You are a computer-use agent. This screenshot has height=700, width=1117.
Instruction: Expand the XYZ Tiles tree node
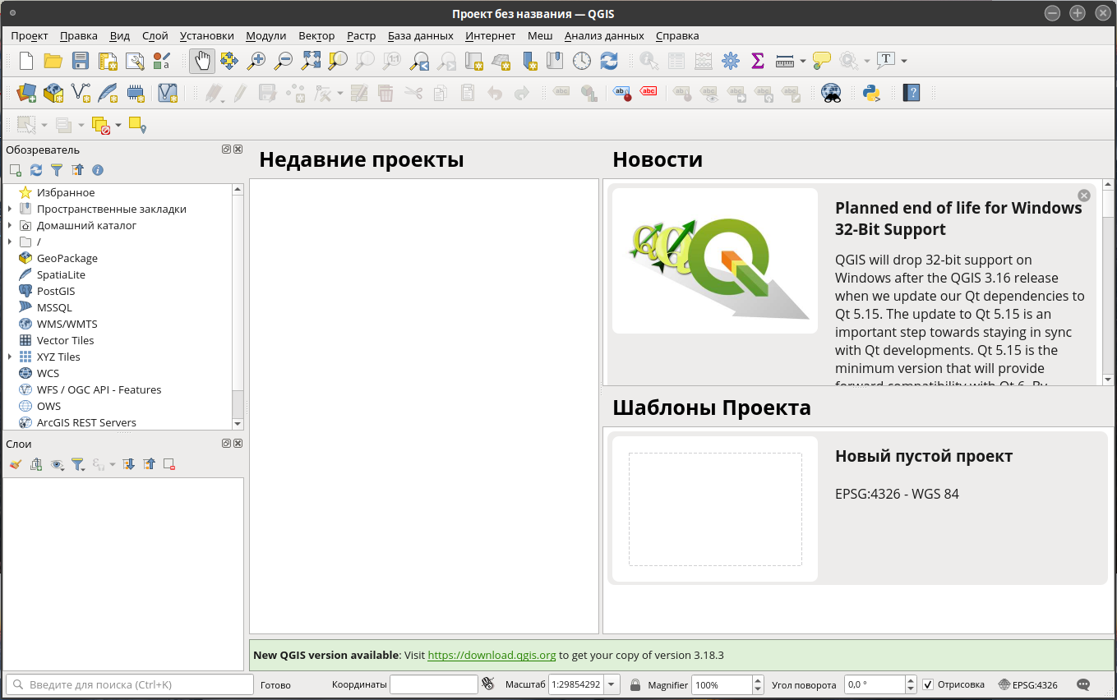click(x=9, y=357)
